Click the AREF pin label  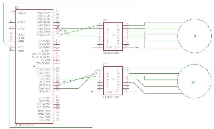tap(21, 35)
